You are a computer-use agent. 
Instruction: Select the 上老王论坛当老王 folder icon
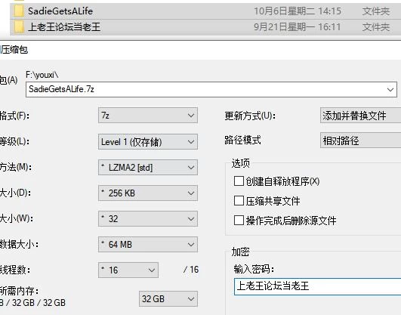pos(19,27)
